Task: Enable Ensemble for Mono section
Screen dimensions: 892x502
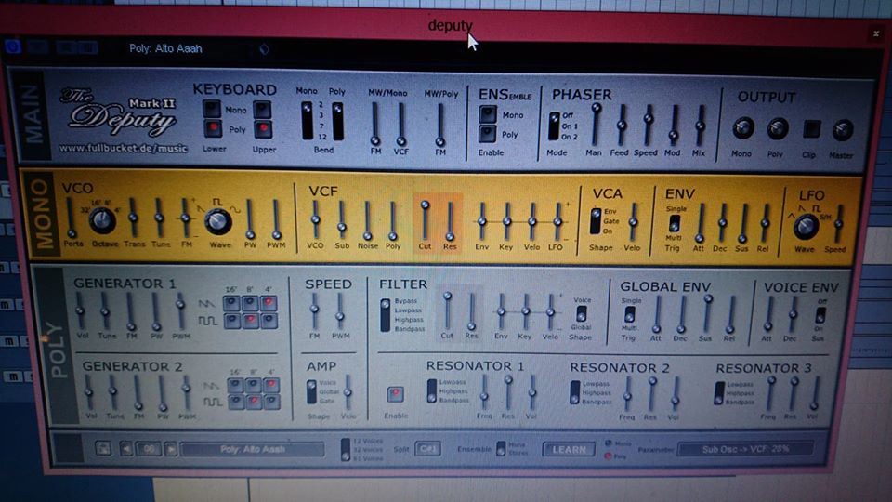Action: pos(488,113)
